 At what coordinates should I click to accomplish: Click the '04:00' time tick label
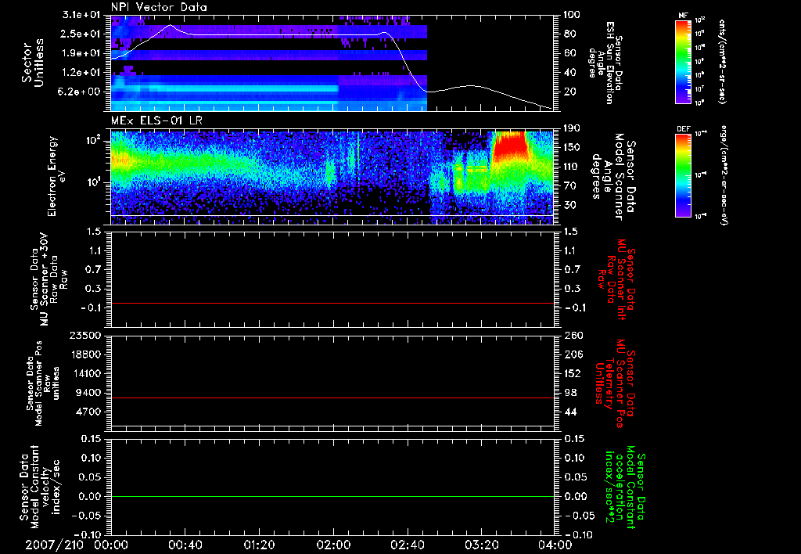(x=555, y=545)
